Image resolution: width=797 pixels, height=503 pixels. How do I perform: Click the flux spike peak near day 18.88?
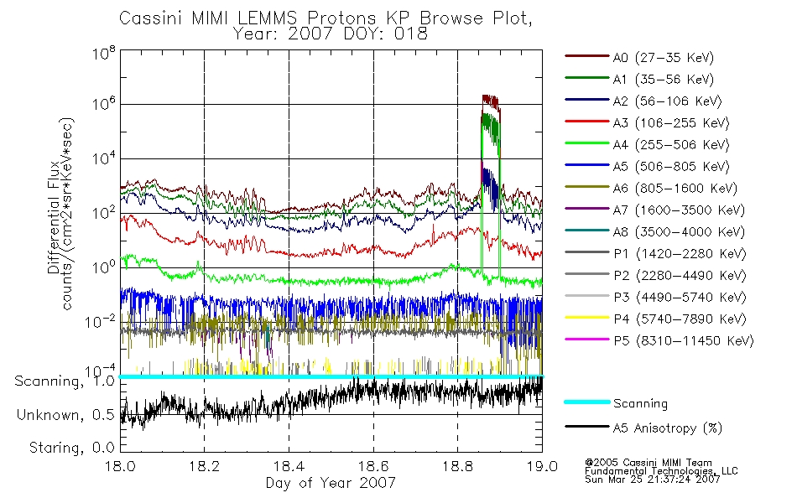(490, 98)
